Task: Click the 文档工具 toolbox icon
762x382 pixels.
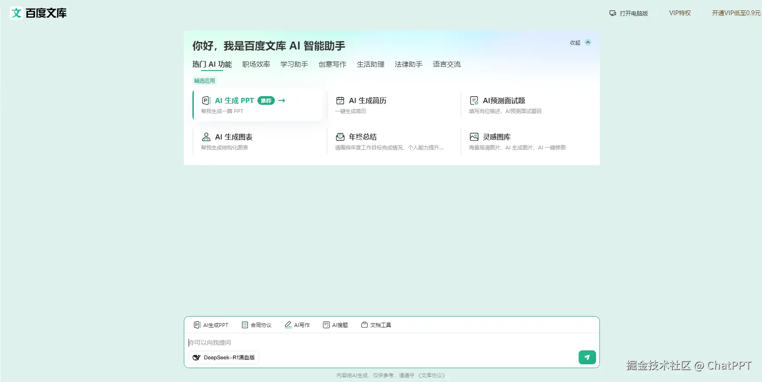Action: pyautogui.click(x=365, y=325)
